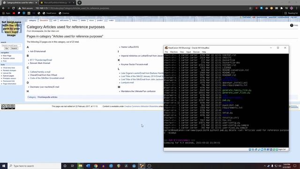300x169 pixels.
Task: Open the Special pages tool link
Action: (8, 76)
